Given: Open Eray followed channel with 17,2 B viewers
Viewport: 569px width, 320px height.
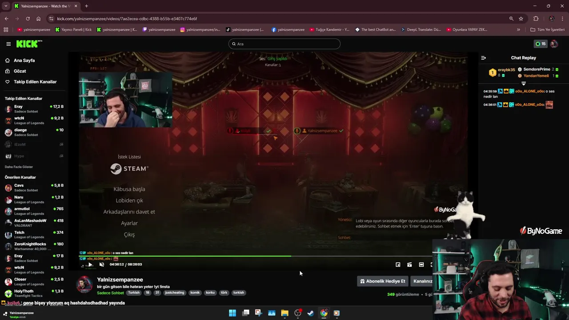Looking at the screenshot, I should (x=34, y=109).
